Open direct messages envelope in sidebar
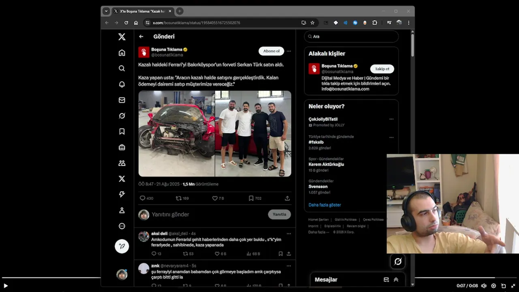Image resolution: width=519 pixels, height=292 pixels. tap(122, 100)
